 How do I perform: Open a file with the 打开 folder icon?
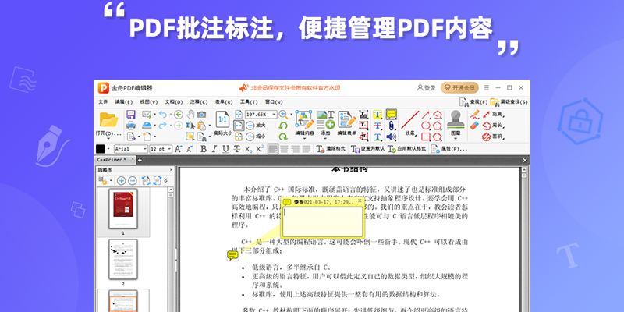tap(108, 120)
